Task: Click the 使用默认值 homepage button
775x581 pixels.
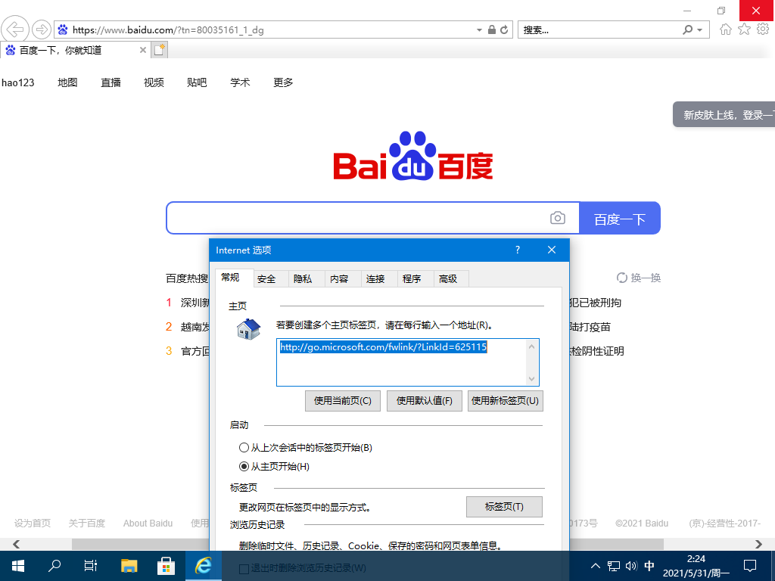Action: click(424, 401)
